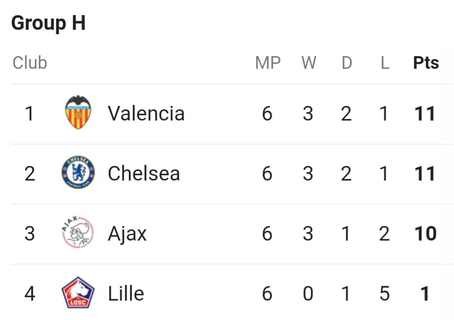Screen dimensions: 454x320
Task: Click the L column header
Action: 385,62
